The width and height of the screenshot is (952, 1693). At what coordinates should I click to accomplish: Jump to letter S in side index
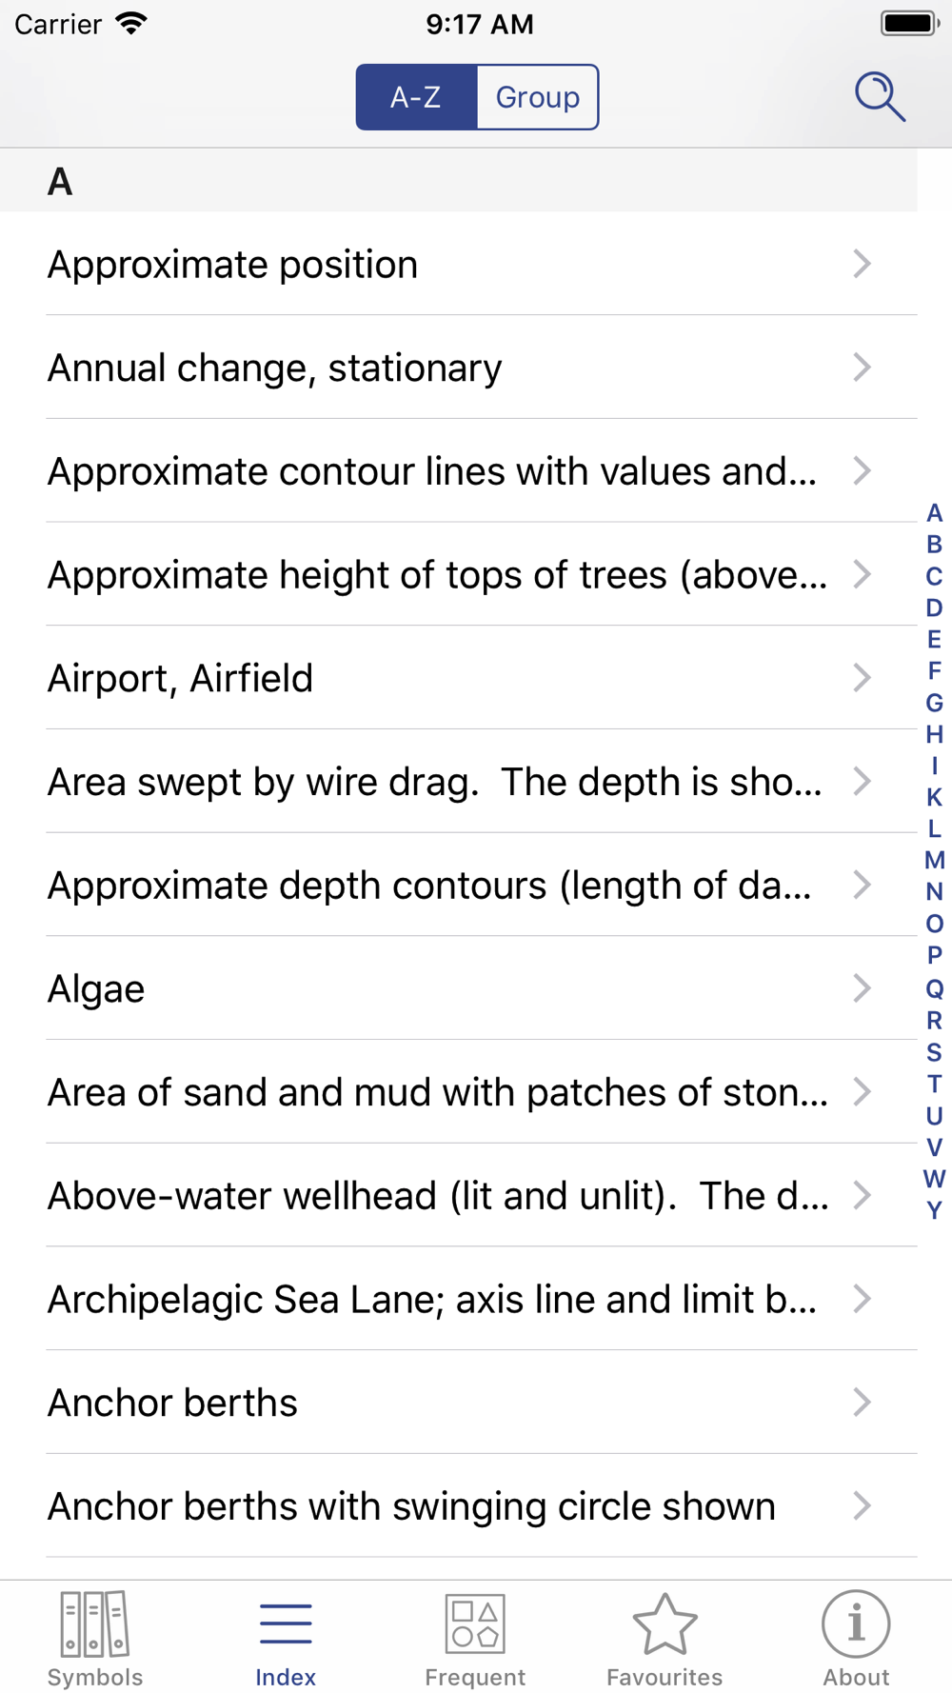[x=935, y=1052]
